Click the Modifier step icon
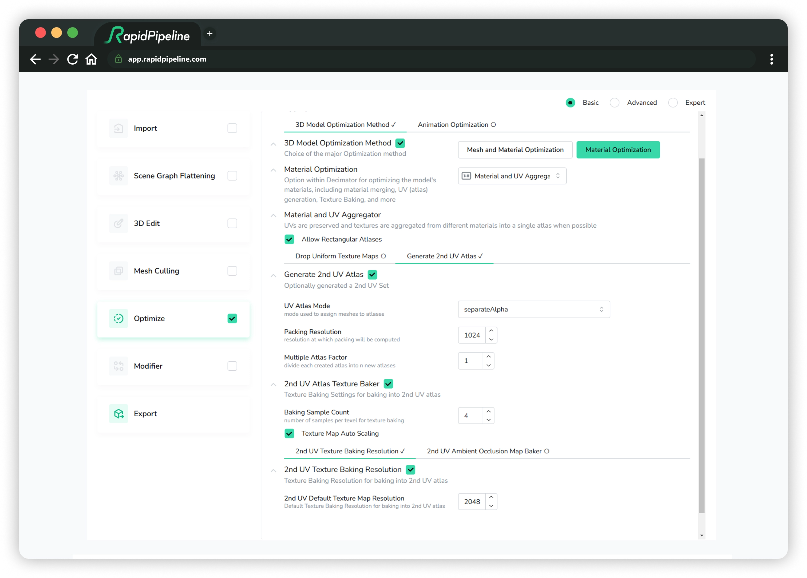Screen dimensions: 807x578 click(x=118, y=366)
